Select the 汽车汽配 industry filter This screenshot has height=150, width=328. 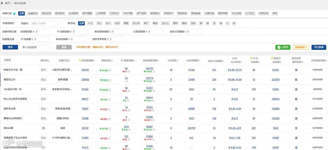(128, 13)
